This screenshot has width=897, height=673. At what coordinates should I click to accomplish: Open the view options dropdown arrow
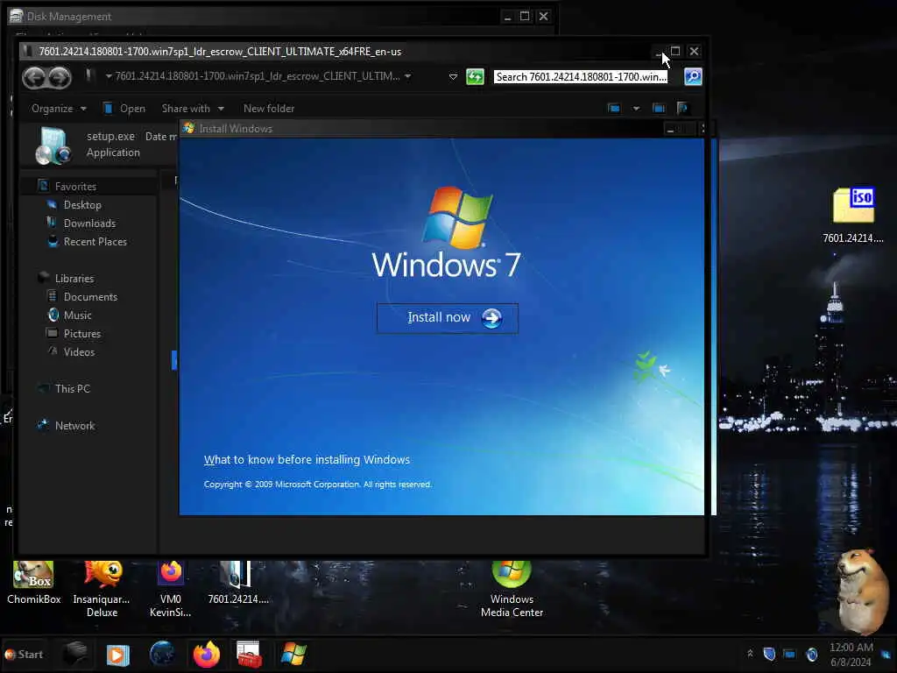pos(636,108)
